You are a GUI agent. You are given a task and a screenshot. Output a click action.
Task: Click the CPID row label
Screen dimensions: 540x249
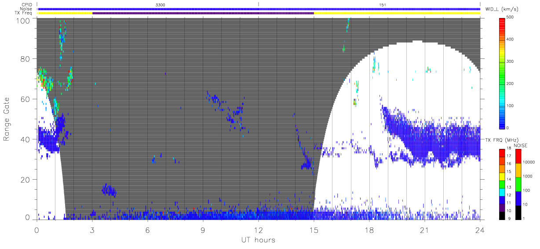[x=27, y=4]
